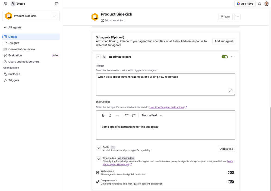The height and width of the screenshot is (191, 271).
Task: Open the app switcher grid icon
Action: click(5, 4)
